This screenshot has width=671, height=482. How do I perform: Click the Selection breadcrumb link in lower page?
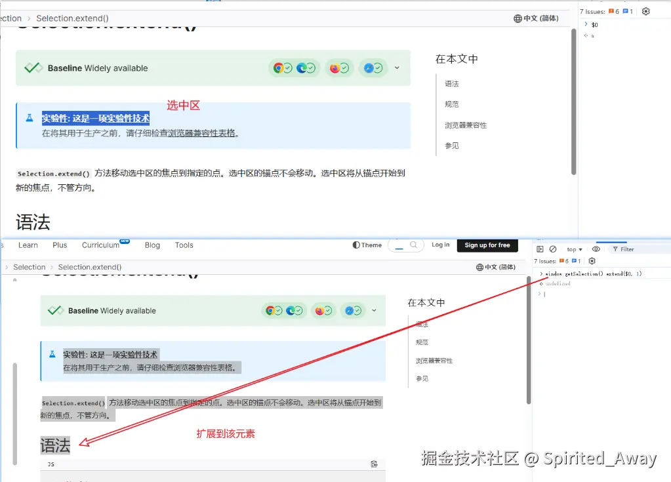click(x=29, y=267)
